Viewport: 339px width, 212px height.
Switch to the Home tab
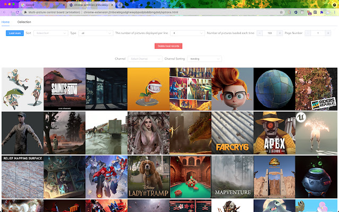5,22
